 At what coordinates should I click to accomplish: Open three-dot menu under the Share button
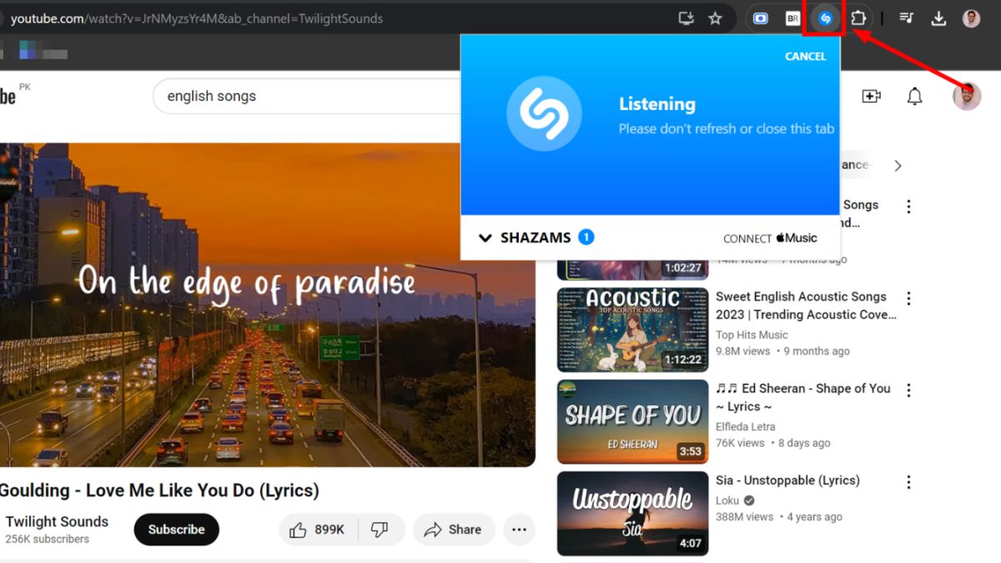coord(519,530)
